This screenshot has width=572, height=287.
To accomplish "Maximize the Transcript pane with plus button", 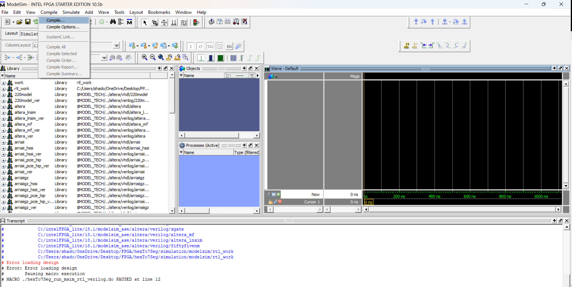I will (x=554, y=221).
